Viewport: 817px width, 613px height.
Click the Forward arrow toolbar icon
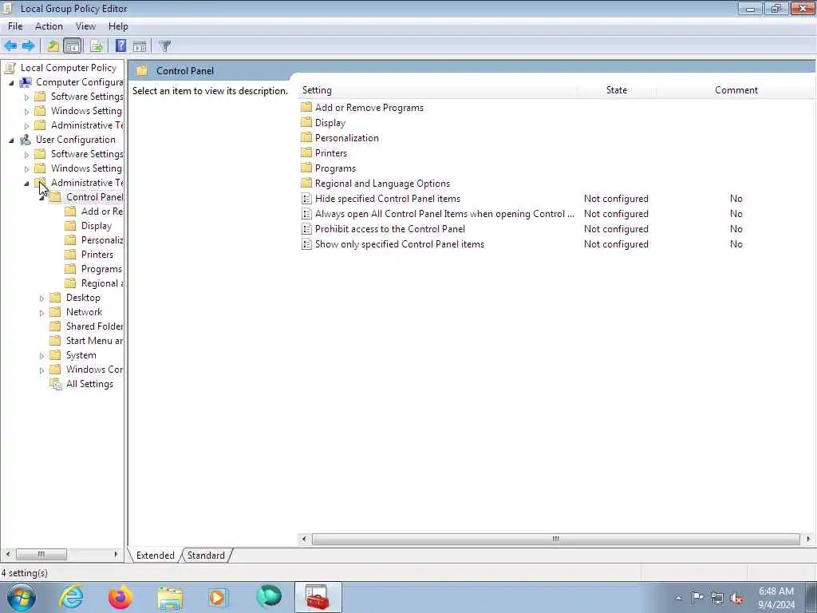[29, 45]
